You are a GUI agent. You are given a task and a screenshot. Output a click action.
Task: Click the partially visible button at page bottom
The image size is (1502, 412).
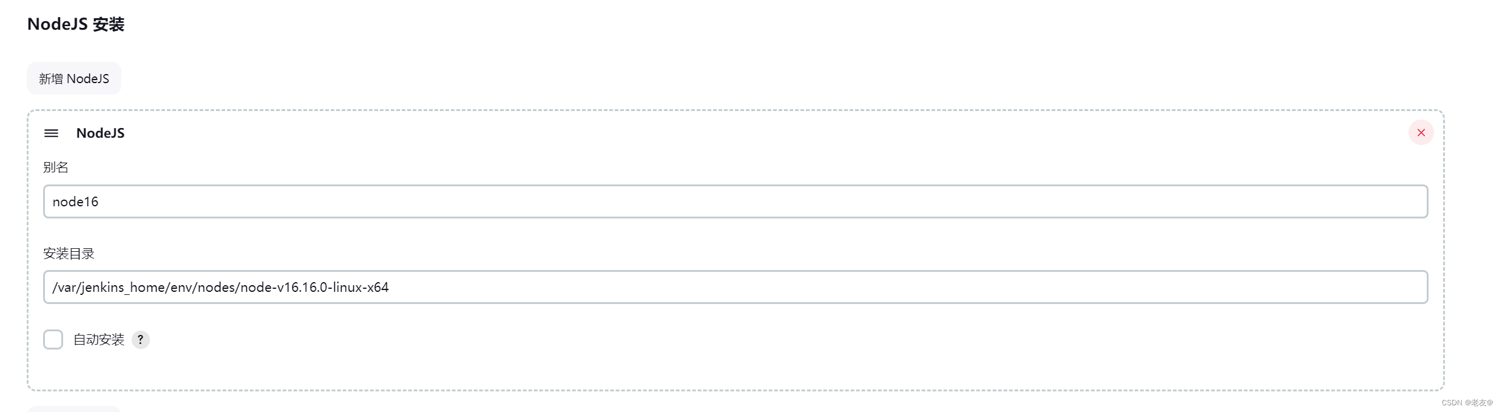pos(74,409)
